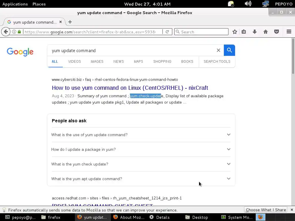Switch to BOOKS results tab

click(x=187, y=62)
